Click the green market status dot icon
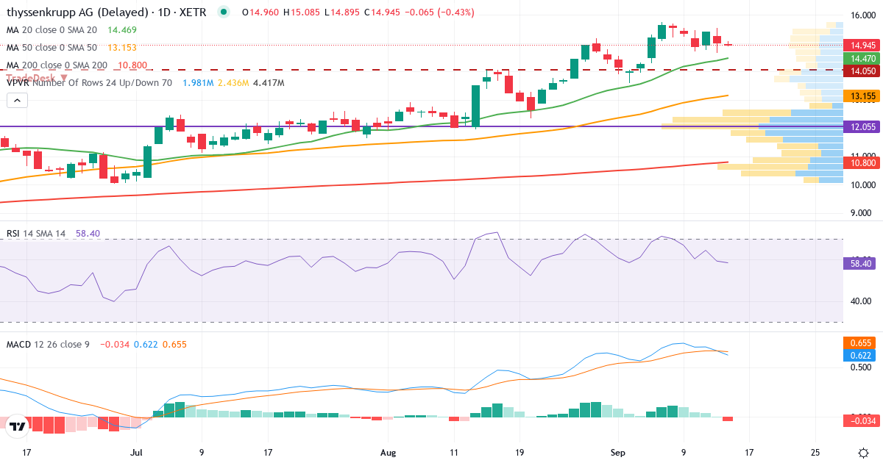This screenshot has width=883, height=463. [224, 12]
